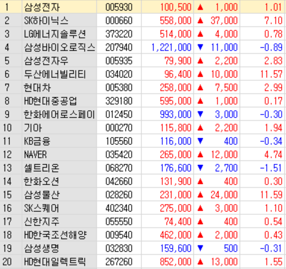The image size is (286, 269).
Task: Click stock code 005930
Action: pyautogui.click(x=119, y=7)
